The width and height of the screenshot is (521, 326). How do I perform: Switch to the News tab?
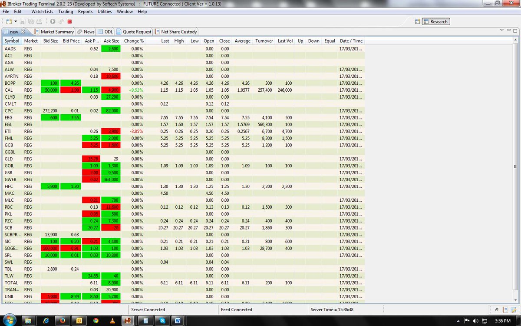(x=86, y=32)
